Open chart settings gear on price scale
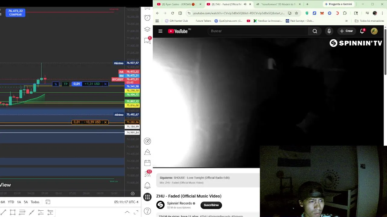387x217 pixels. tap(132, 193)
